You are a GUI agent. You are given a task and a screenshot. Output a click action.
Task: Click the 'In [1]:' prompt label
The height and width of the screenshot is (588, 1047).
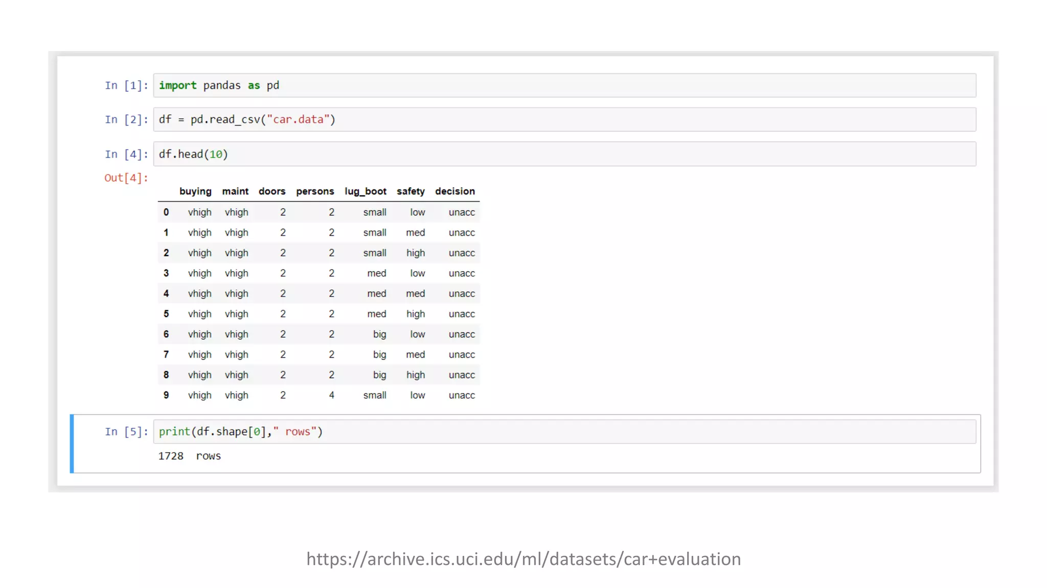(x=126, y=85)
